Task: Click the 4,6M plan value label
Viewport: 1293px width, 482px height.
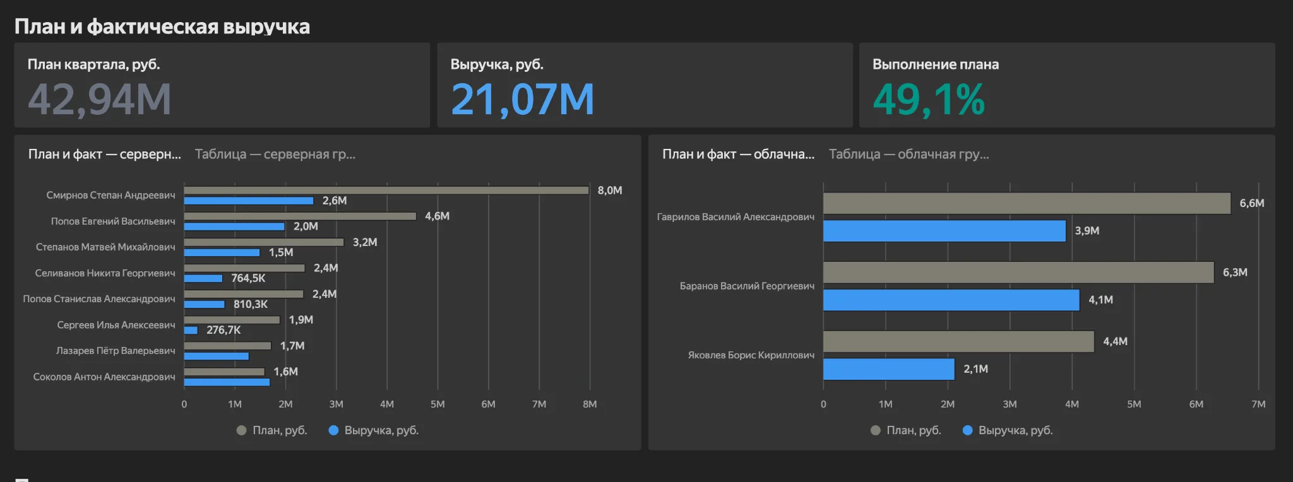Action: tap(437, 216)
